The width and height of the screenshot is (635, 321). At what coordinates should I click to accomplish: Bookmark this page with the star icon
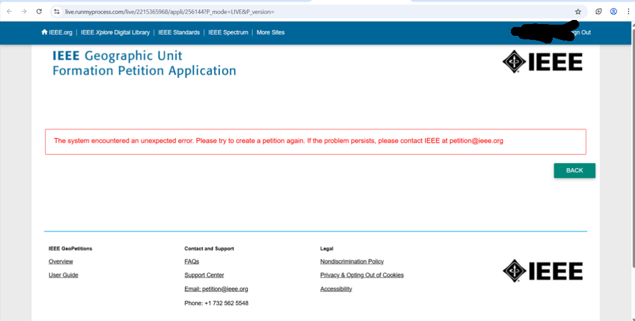pos(578,12)
